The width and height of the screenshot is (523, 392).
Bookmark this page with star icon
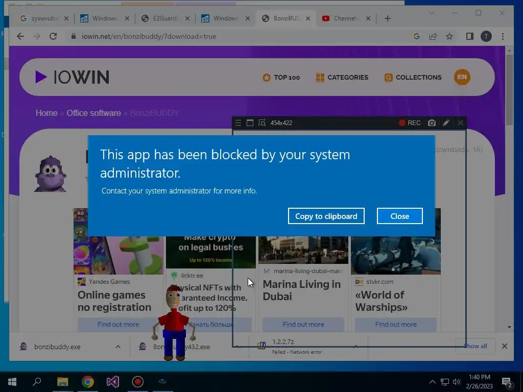coord(449,36)
